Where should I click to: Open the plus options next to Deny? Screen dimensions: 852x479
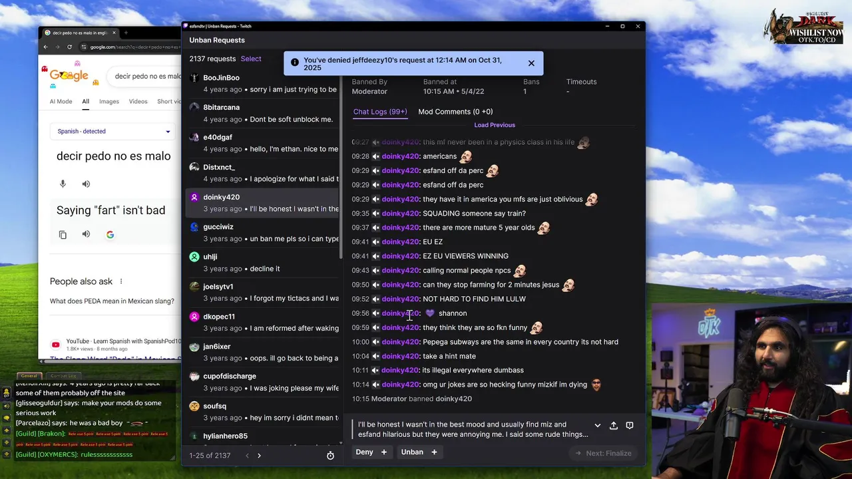(x=383, y=452)
